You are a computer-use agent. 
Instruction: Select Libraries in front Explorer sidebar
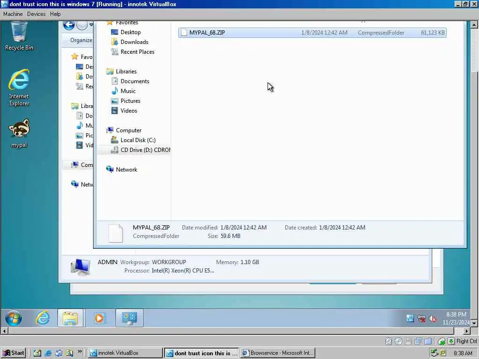126,72
